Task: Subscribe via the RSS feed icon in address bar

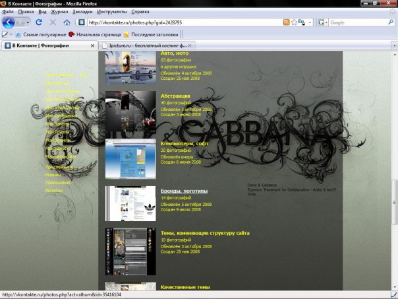Action: [287, 22]
